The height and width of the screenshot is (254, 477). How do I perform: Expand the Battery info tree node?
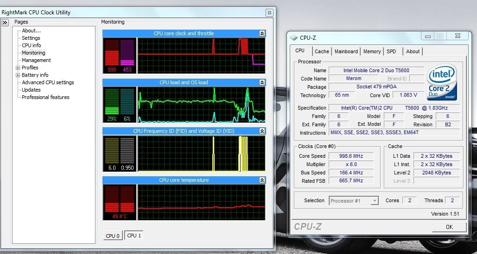click(18, 75)
